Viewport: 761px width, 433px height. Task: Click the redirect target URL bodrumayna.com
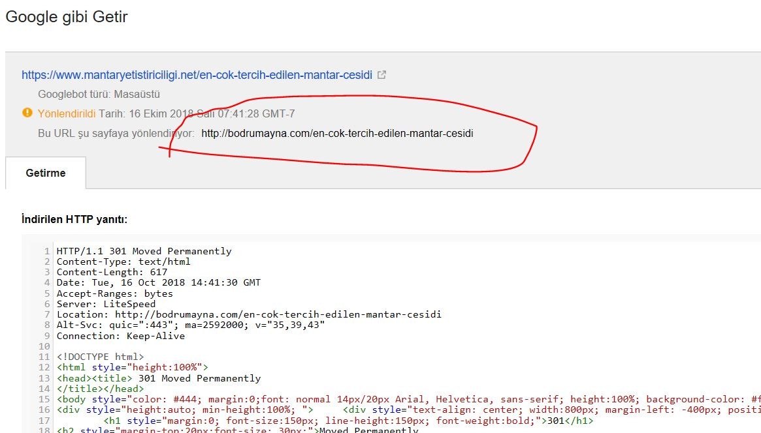337,133
